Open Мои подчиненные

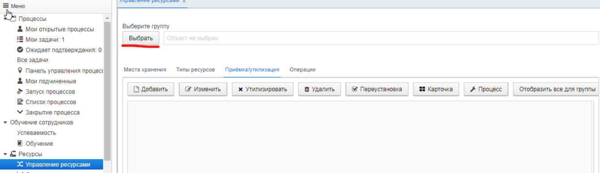point(51,81)
